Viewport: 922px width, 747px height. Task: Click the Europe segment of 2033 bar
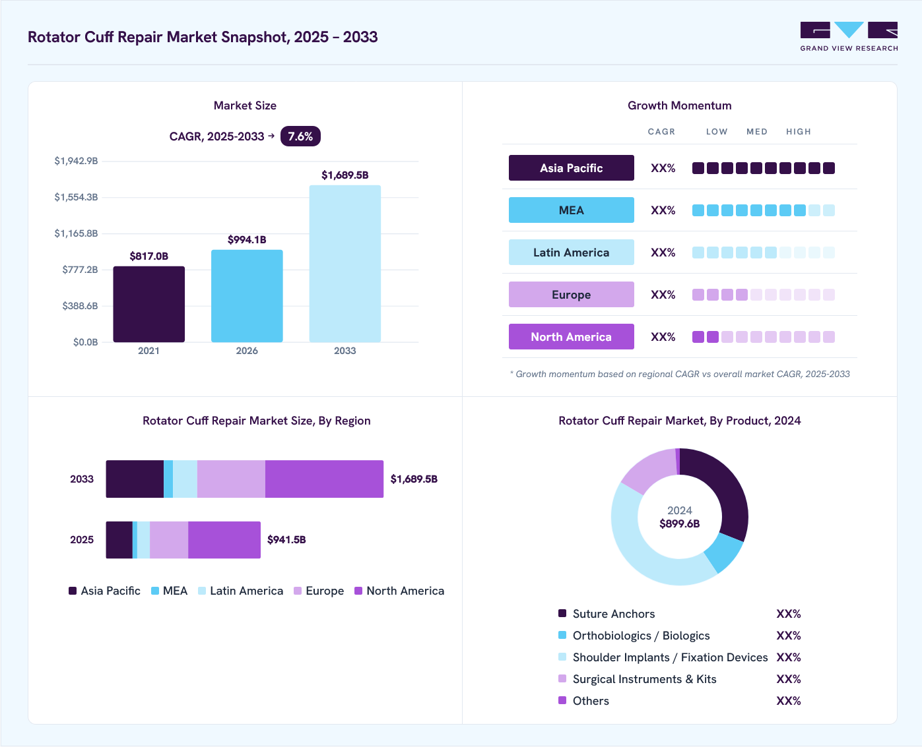click(231, 479)
